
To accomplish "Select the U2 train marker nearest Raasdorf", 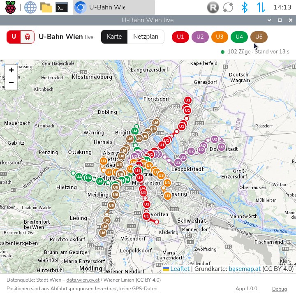I will click(222, 147).
